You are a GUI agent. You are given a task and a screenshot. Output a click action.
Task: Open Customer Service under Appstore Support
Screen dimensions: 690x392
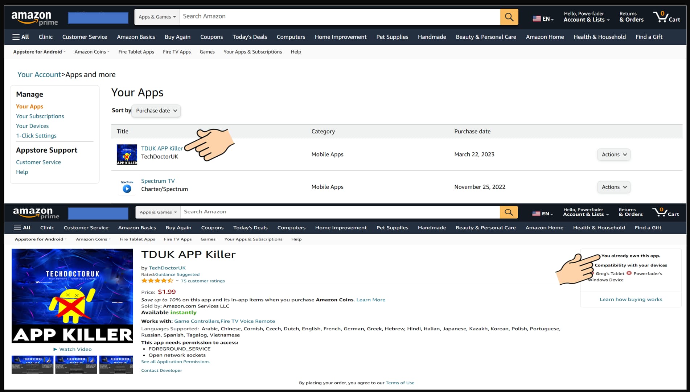(38, 162)
